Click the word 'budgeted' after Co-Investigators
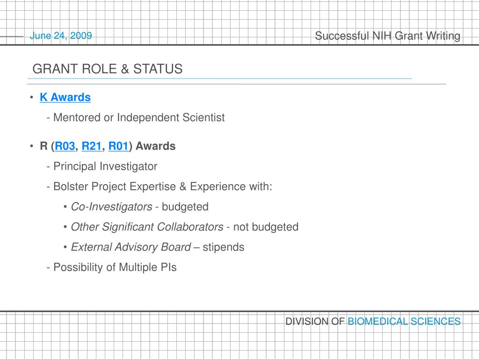 click(x=185, y=207)
